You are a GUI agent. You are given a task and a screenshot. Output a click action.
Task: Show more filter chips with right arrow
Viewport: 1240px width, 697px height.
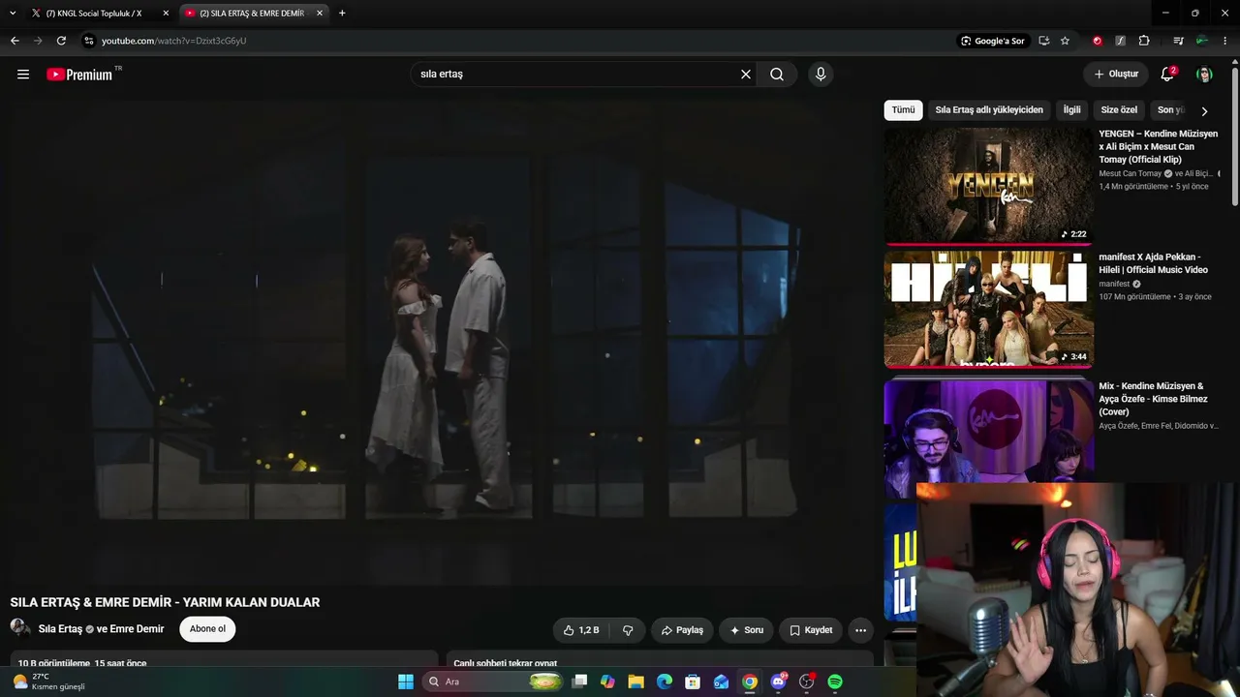[x=1204, y=110]
